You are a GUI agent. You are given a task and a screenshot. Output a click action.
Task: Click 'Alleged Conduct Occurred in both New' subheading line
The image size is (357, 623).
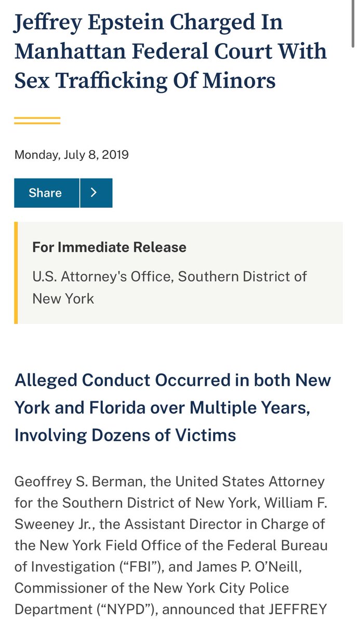click(173, 380)
